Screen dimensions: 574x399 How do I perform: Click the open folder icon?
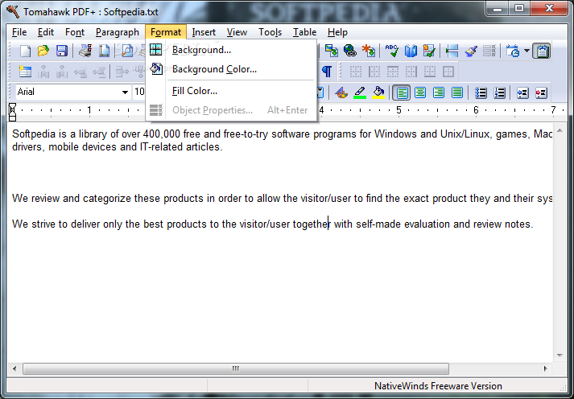pyautogui.click(x=43, y=51)
